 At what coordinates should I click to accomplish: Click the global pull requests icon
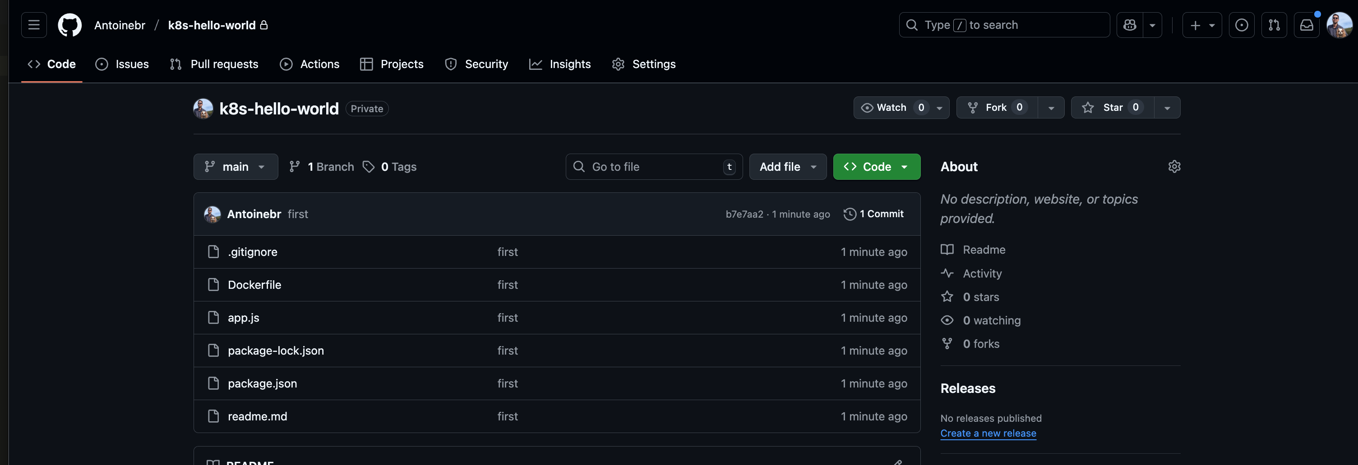coord(1274,25)
